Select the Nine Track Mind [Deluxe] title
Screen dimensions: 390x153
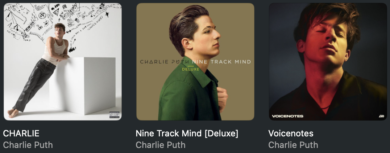187,134
